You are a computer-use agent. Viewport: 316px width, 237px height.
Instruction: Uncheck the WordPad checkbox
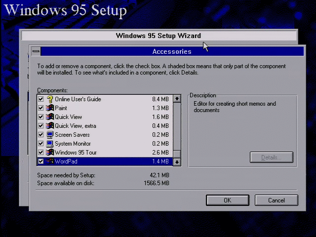pos(41,161)
